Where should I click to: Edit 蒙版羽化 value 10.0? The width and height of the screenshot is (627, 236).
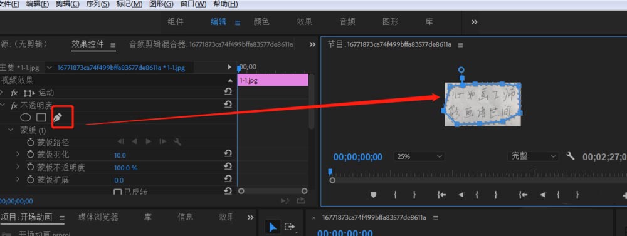pos(120,155)
